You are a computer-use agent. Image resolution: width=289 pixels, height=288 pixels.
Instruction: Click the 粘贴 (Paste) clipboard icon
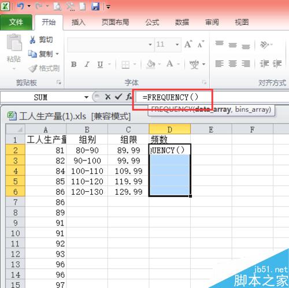click(x=14, y=42)
